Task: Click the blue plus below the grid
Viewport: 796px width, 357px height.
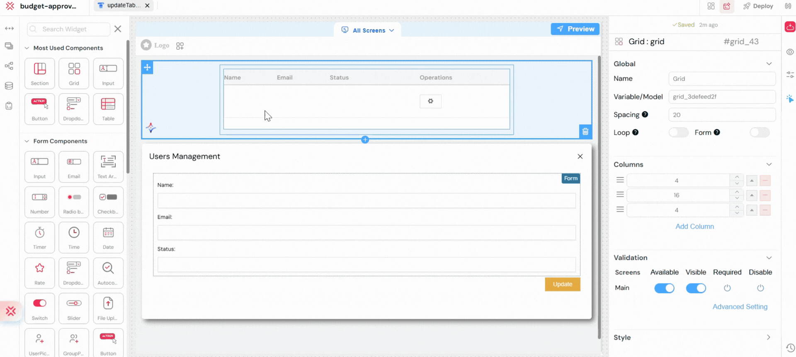Action: pos(365,140)
